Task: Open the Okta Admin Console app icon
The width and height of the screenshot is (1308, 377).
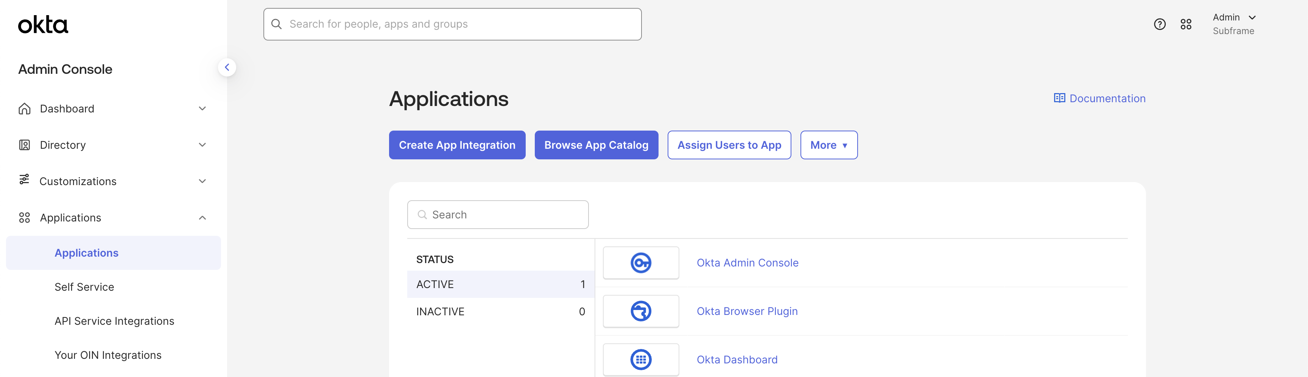Action: tap(641, 263)
